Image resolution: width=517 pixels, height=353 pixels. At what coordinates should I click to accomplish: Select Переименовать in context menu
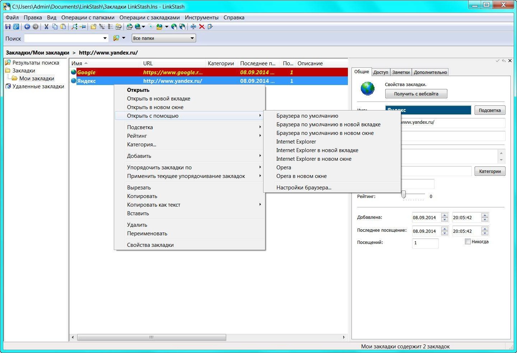tap(190, 234)
